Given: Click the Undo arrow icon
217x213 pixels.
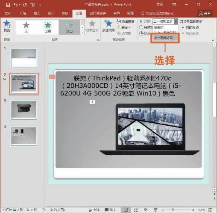Looking at the screenshot, I should (16, 5).
